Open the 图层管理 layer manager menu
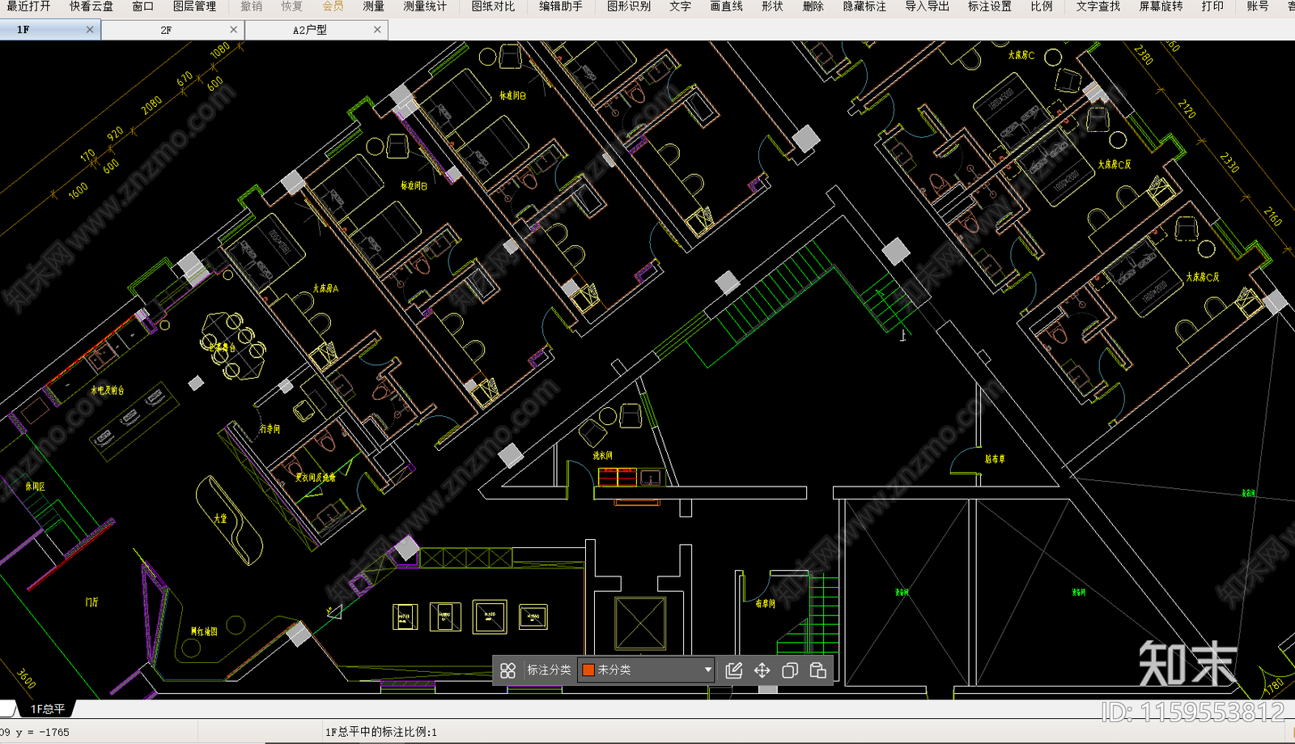 pyautogui.click(x=194, y=6)
